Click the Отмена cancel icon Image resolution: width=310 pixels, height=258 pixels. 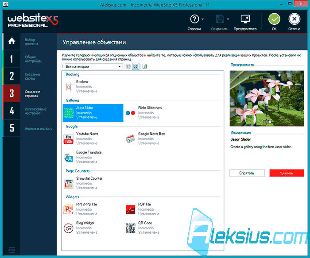pos(294,19)
